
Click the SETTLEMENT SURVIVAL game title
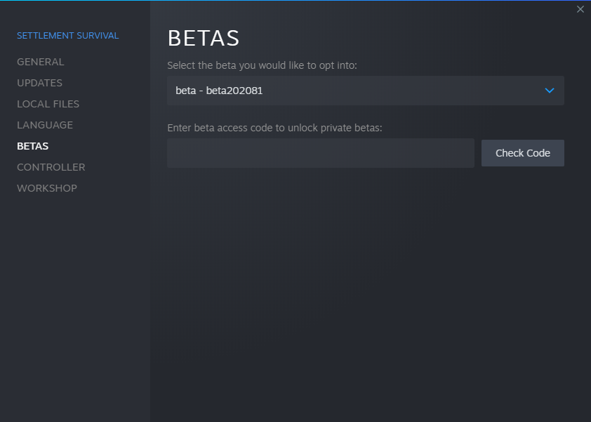(67, 35)
